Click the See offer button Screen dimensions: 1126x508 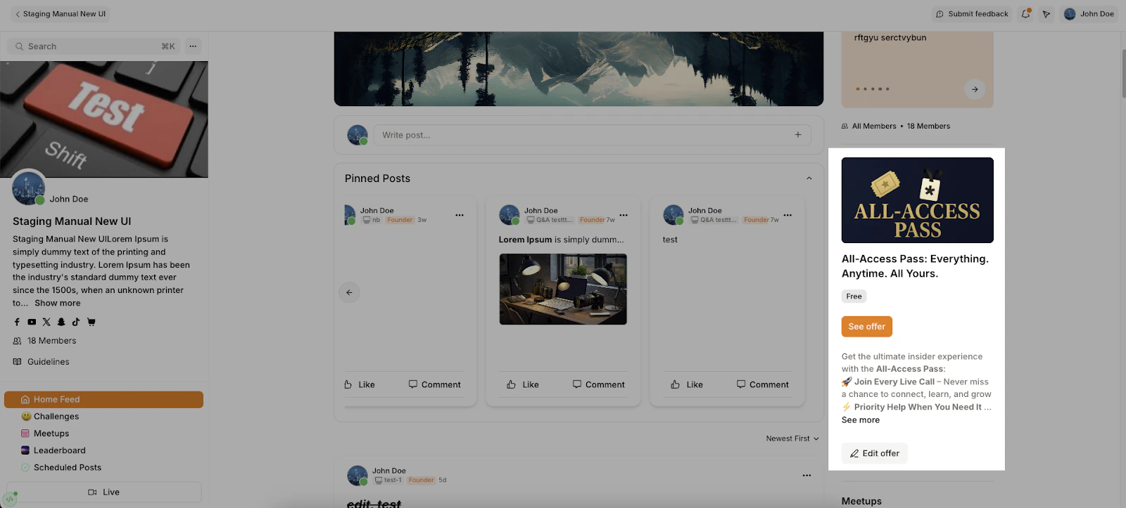[x=867, y=327]
